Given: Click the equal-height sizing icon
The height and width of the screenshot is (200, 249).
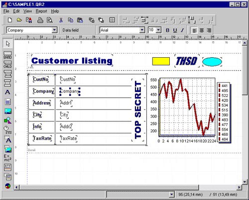Looking at the screenshot, I should 192,20.
